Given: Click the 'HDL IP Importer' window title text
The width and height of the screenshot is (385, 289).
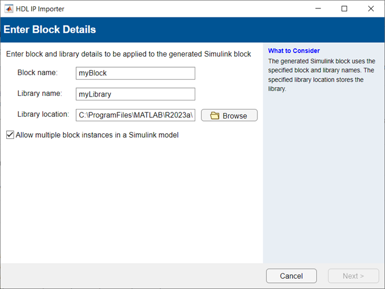Looking at the screenshot, I should (x=40, y=8).
